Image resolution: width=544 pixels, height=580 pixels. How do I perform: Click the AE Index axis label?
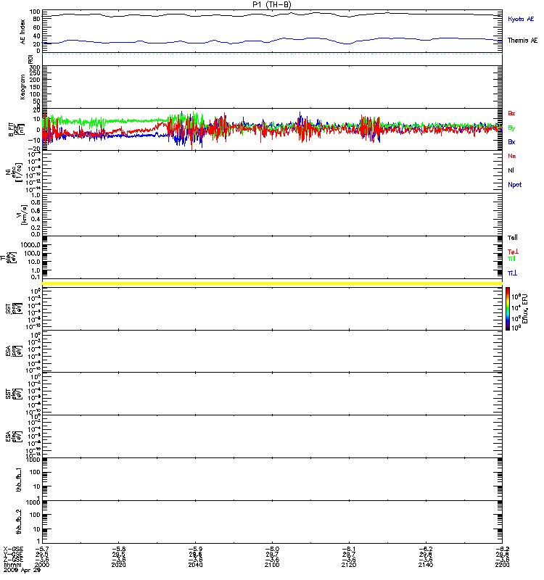tap(23, 32)
